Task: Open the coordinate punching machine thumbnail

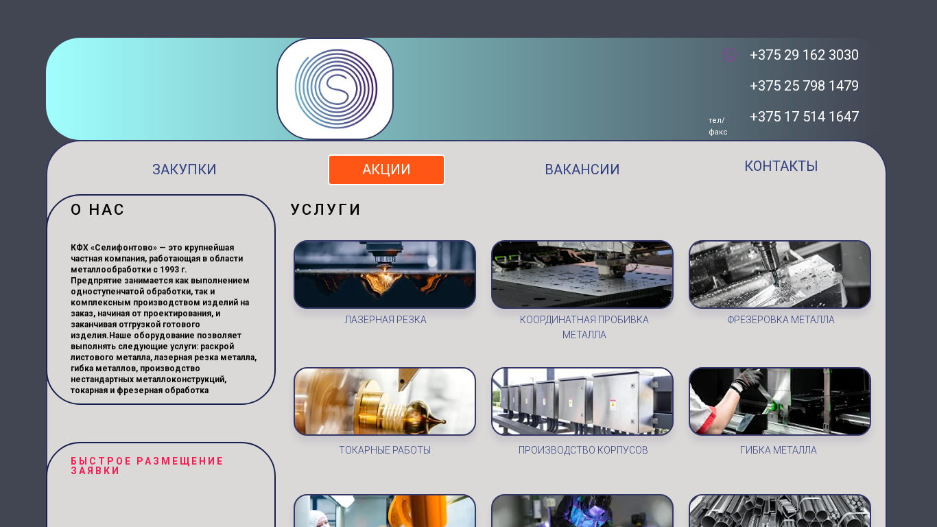Action: pos(582,274)
